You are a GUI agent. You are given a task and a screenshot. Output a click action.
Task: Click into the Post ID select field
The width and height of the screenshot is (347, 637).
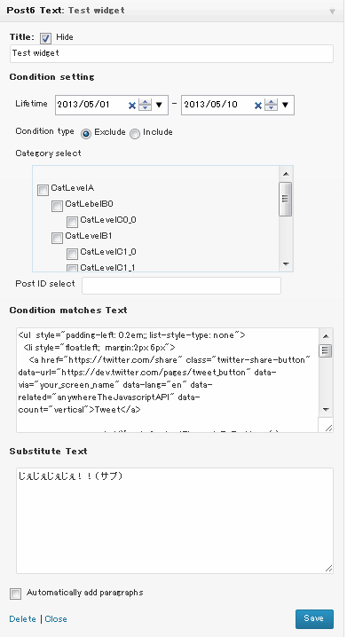(x=181, y=285)
